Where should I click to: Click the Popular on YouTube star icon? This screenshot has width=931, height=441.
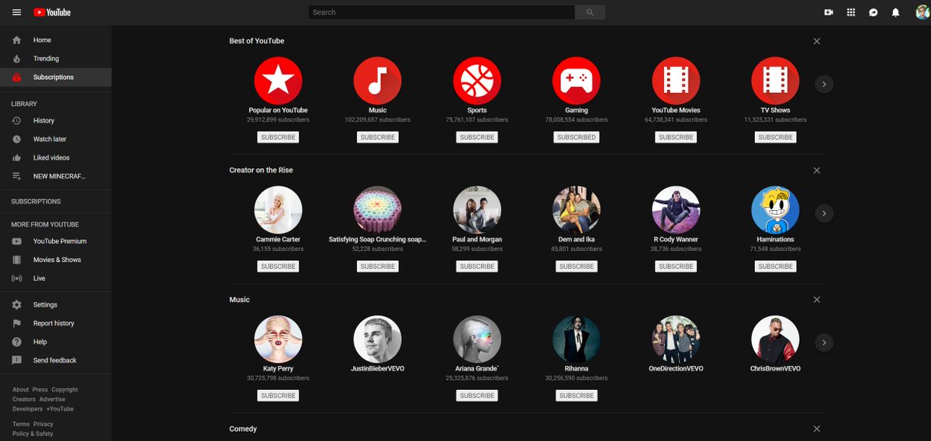278,81
